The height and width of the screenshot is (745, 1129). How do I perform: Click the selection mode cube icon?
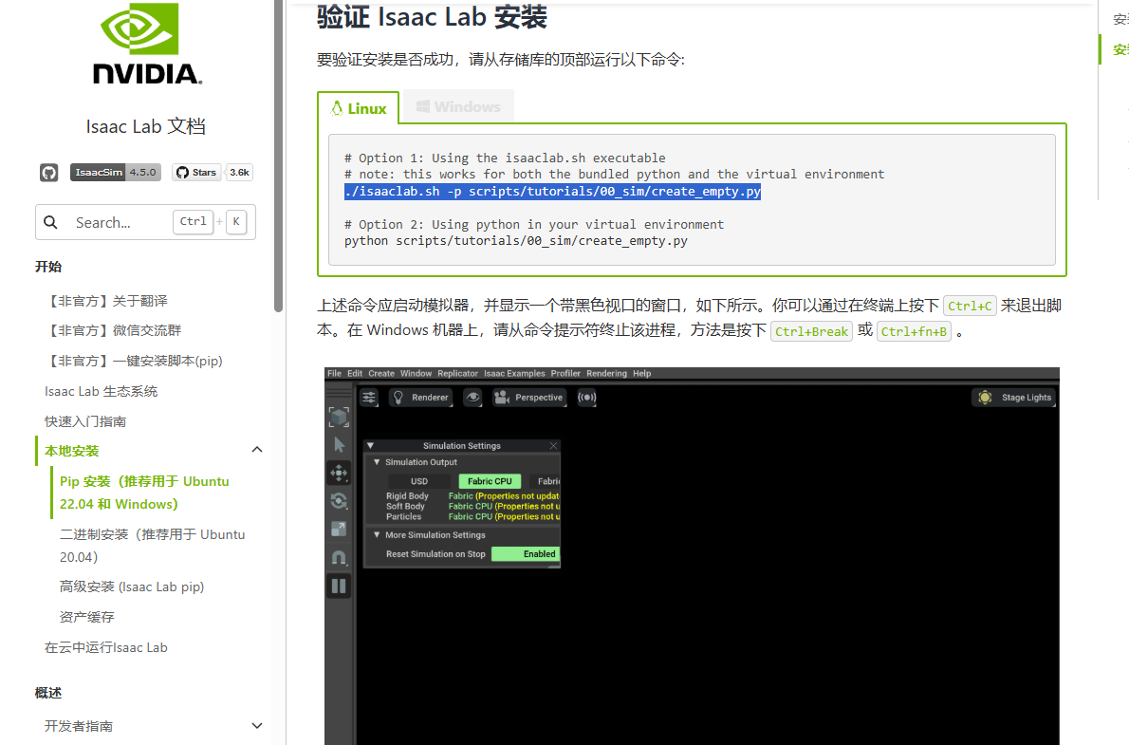pos(339,417)
